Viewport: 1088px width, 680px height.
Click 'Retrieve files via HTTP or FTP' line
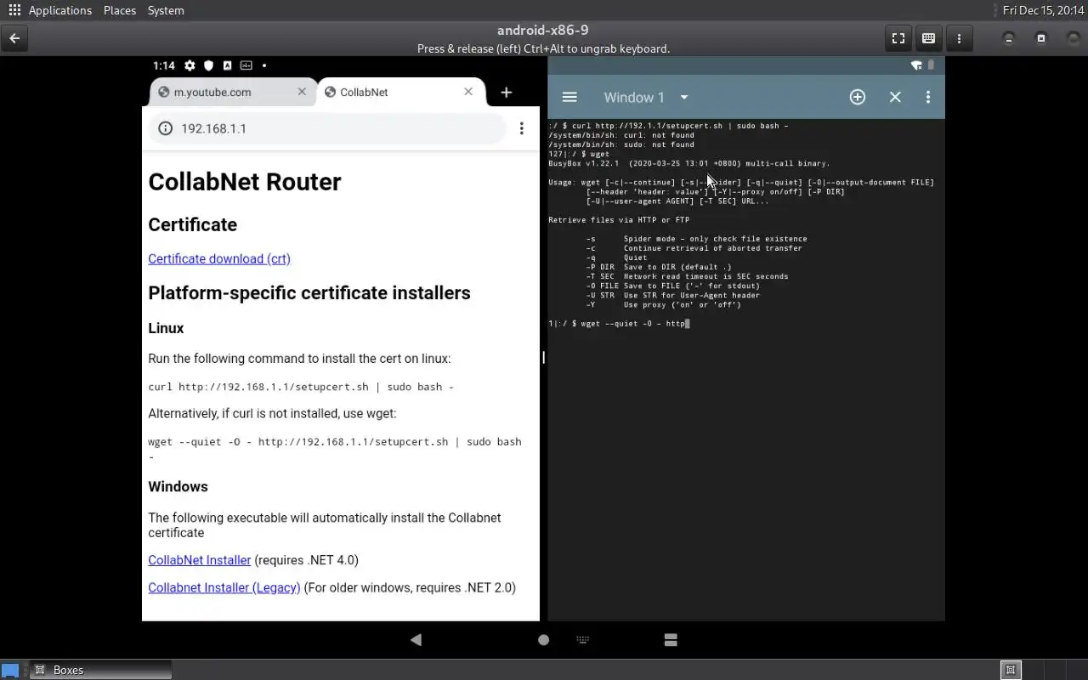coord(619,220)
